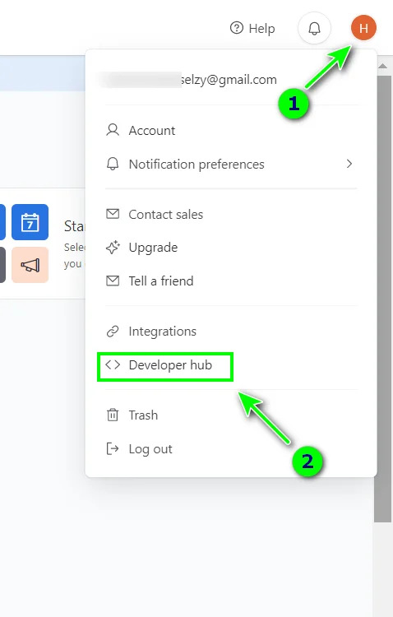The image size is (393, 617).
Task: Click the gmail.com email address text
Action: pos(229,80)
